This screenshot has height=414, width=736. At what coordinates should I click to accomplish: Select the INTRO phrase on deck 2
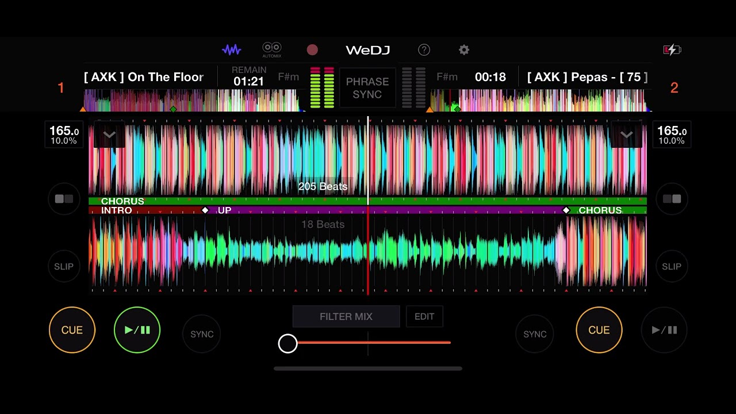(x=145, y=210)
